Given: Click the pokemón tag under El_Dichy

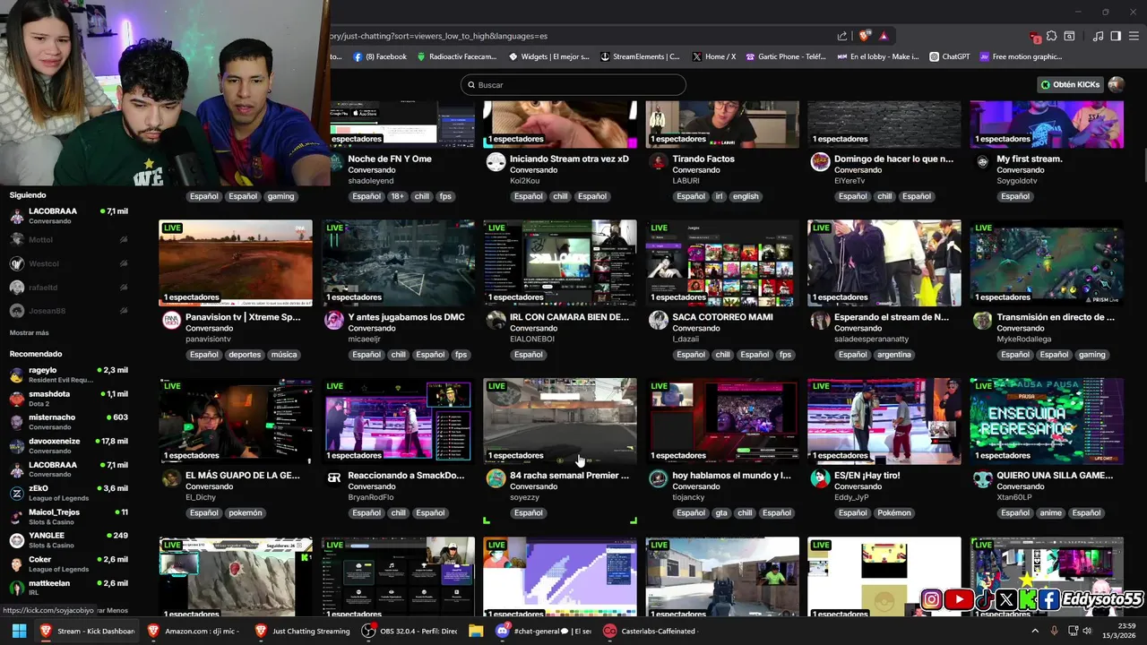Looking at the screenshot, I should coord(246,512).
